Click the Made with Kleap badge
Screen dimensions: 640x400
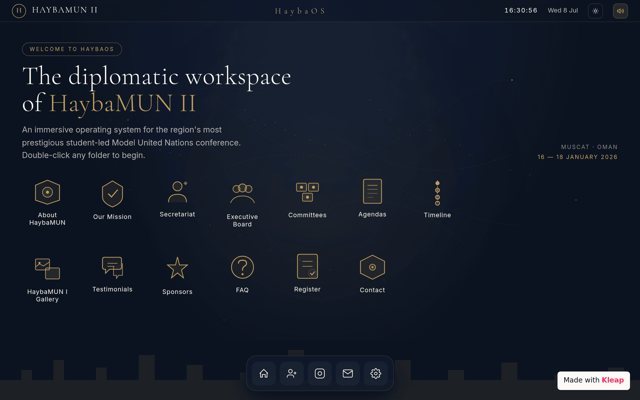pos(593,380)
